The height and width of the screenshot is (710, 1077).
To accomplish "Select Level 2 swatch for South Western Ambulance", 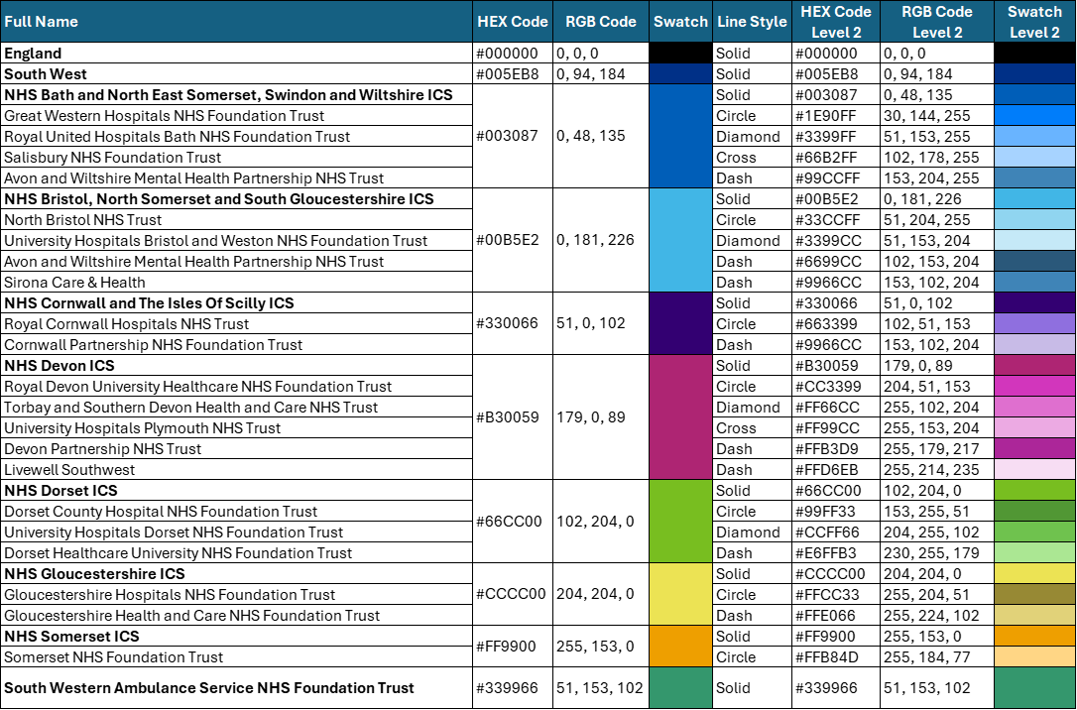I will coord(1034,688).
